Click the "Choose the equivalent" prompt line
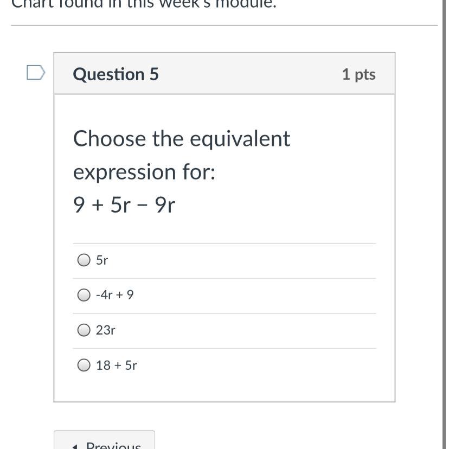449x449 pixels. [182, 139]
